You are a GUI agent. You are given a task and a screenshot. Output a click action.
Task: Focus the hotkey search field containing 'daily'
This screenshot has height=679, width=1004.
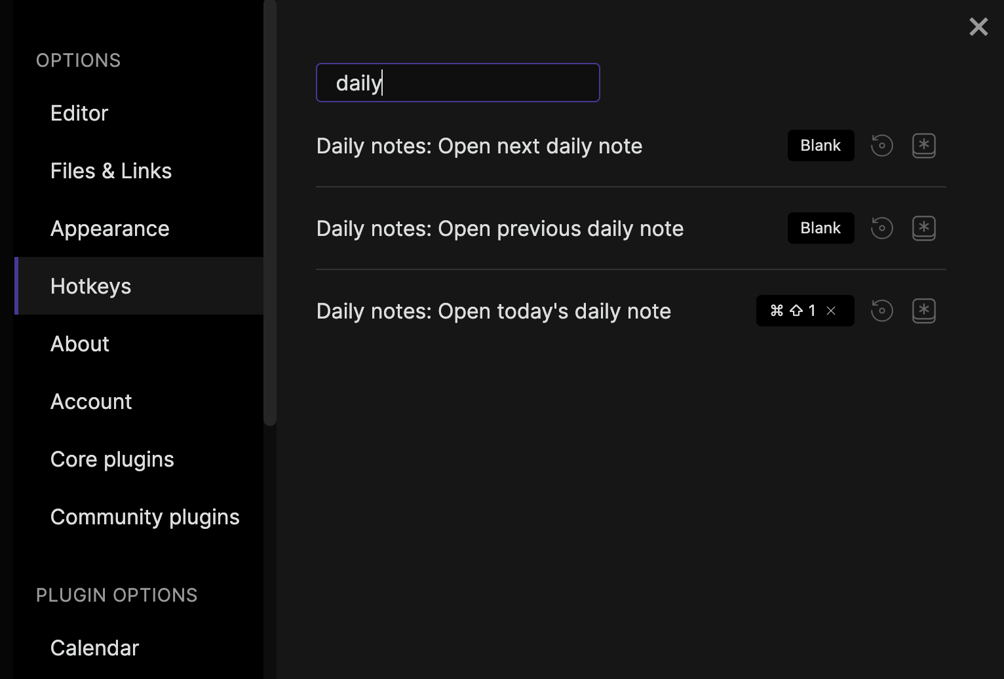click(457, 83)
